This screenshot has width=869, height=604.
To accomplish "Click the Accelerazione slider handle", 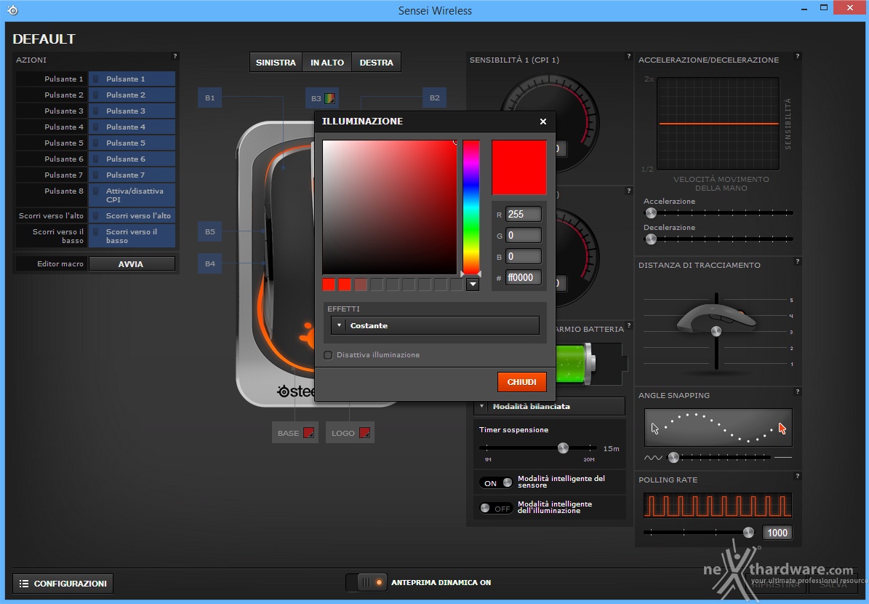I will (x=651, y=213).
